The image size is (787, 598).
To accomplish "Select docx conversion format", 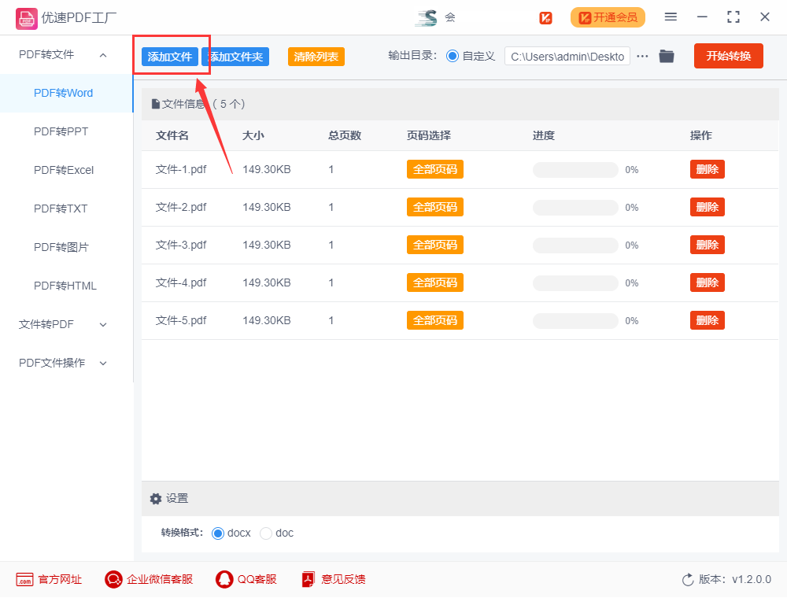I will click(x=218, y=533).
